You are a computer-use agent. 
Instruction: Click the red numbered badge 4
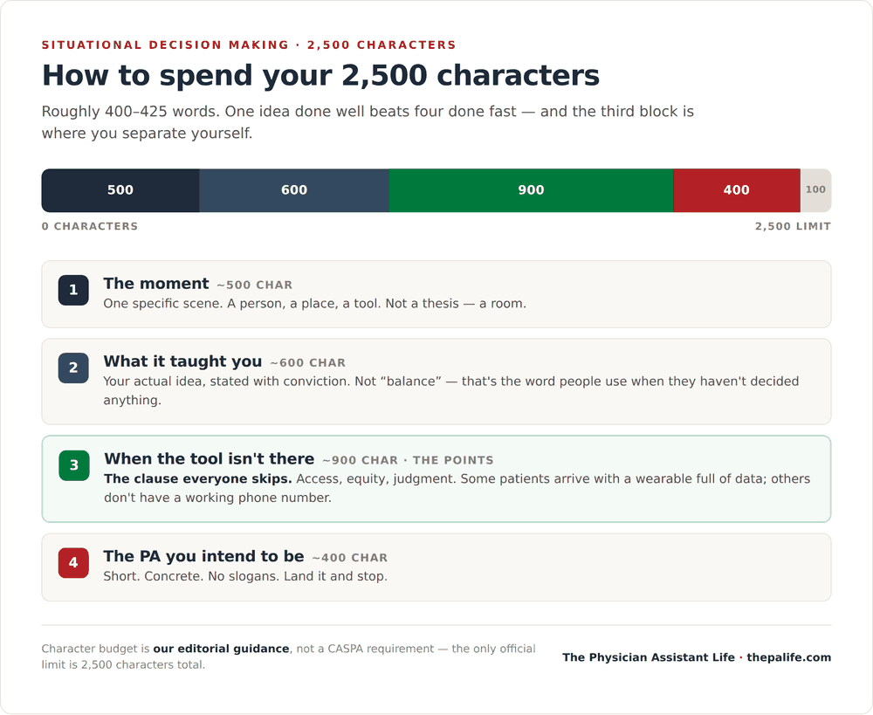pos(73,563)
